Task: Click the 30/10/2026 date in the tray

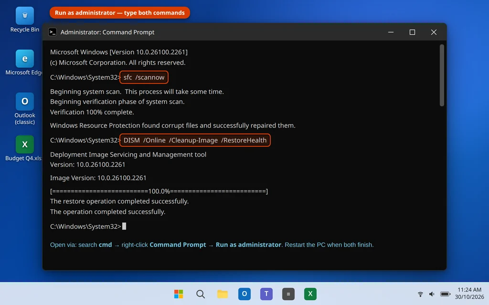Action: (469, 297)
